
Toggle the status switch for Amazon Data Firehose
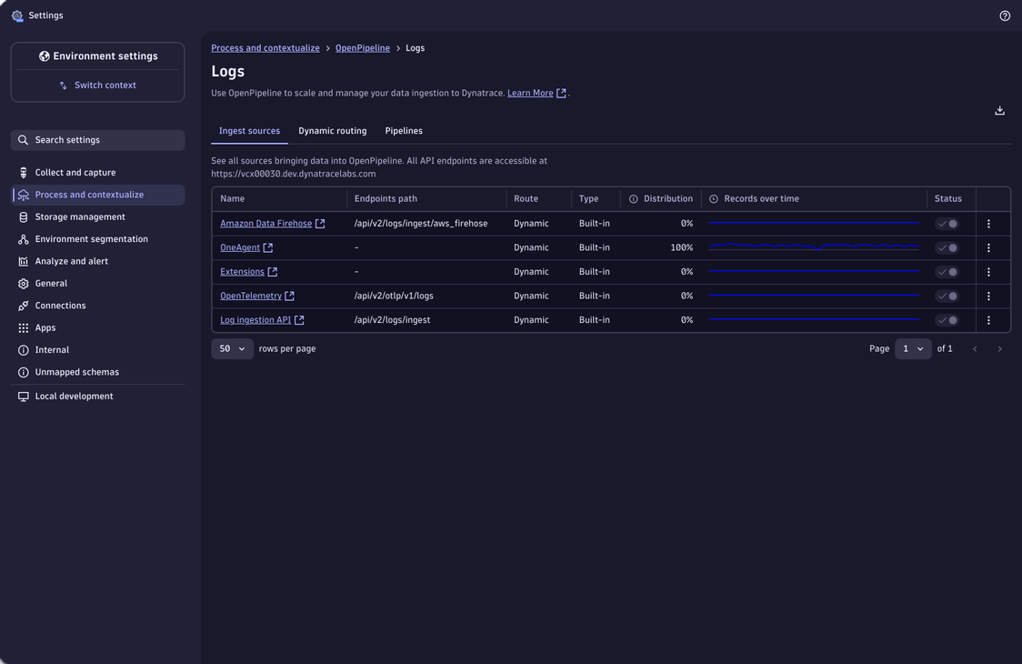(x=947, y=223)
